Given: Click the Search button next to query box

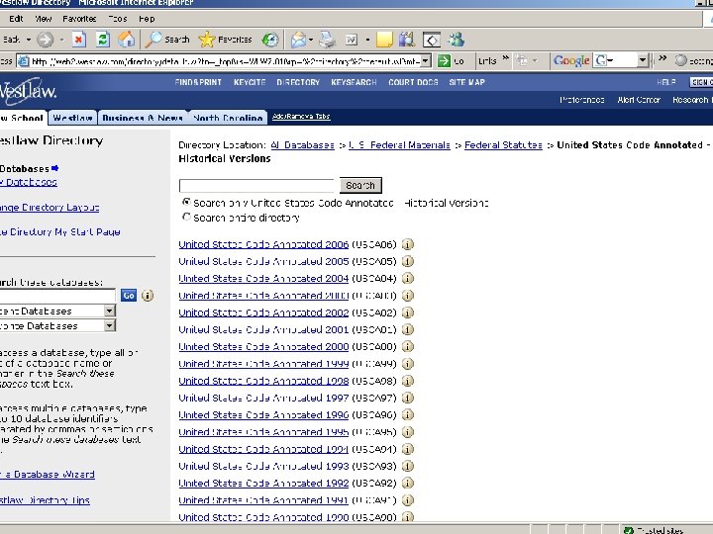Looking at the screenshot, I should click(360, 185).
